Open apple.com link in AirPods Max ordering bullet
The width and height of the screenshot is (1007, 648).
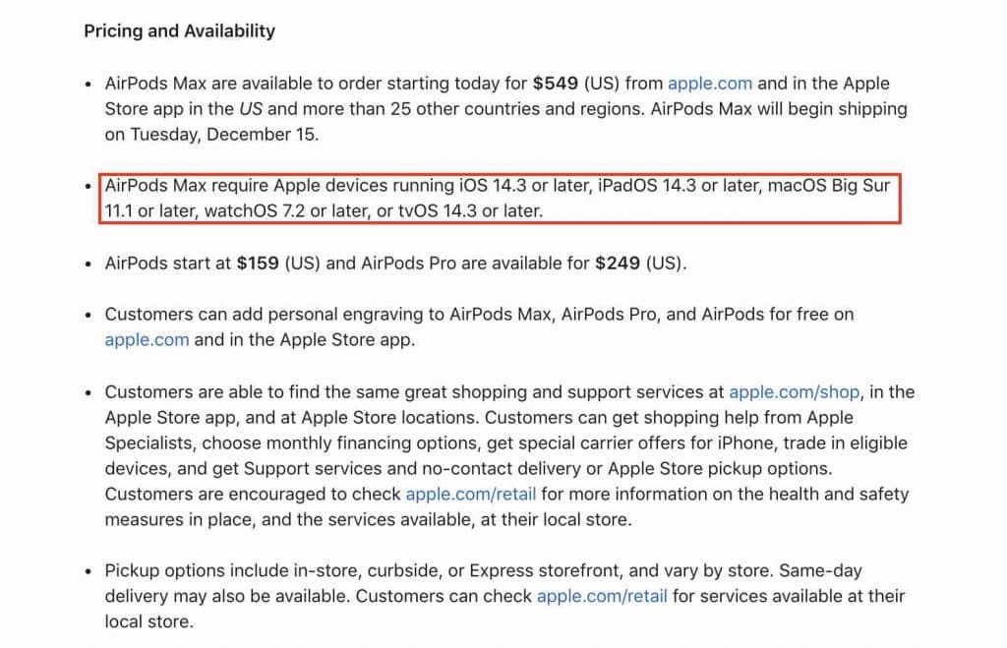[x=709, y=84]
